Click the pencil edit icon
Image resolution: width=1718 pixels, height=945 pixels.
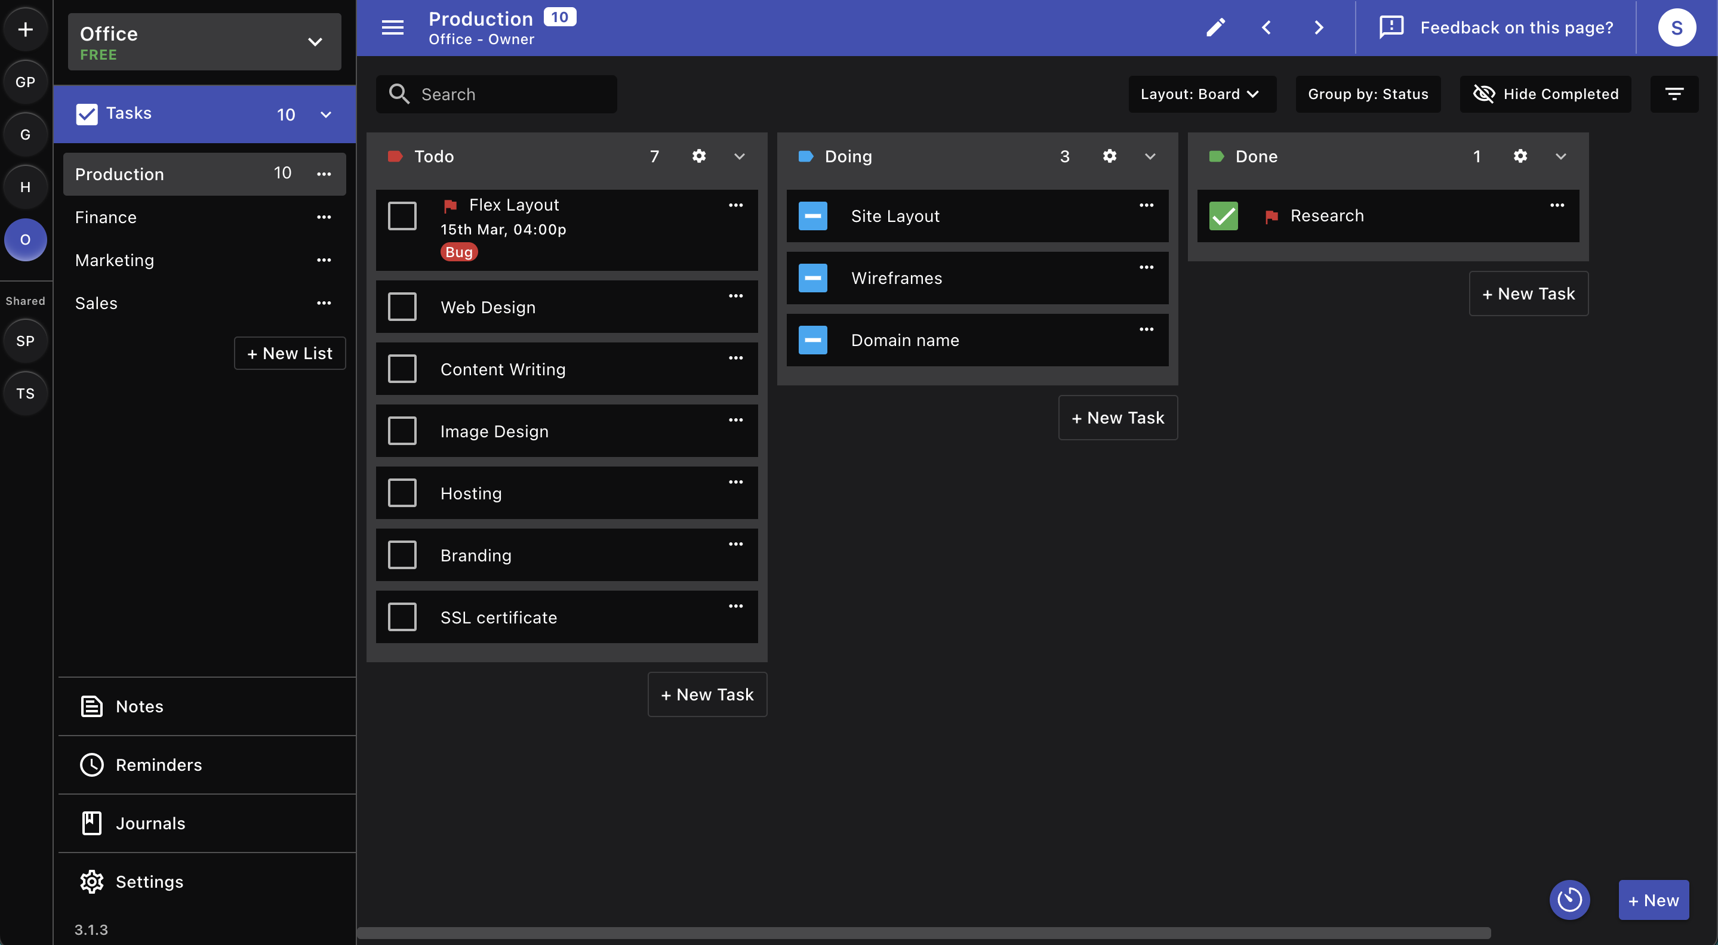pyautogui.click(x=1215, y=27)
